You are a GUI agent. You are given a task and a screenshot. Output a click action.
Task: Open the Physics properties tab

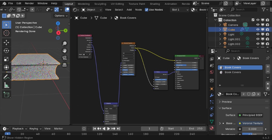tap(212, 109)
